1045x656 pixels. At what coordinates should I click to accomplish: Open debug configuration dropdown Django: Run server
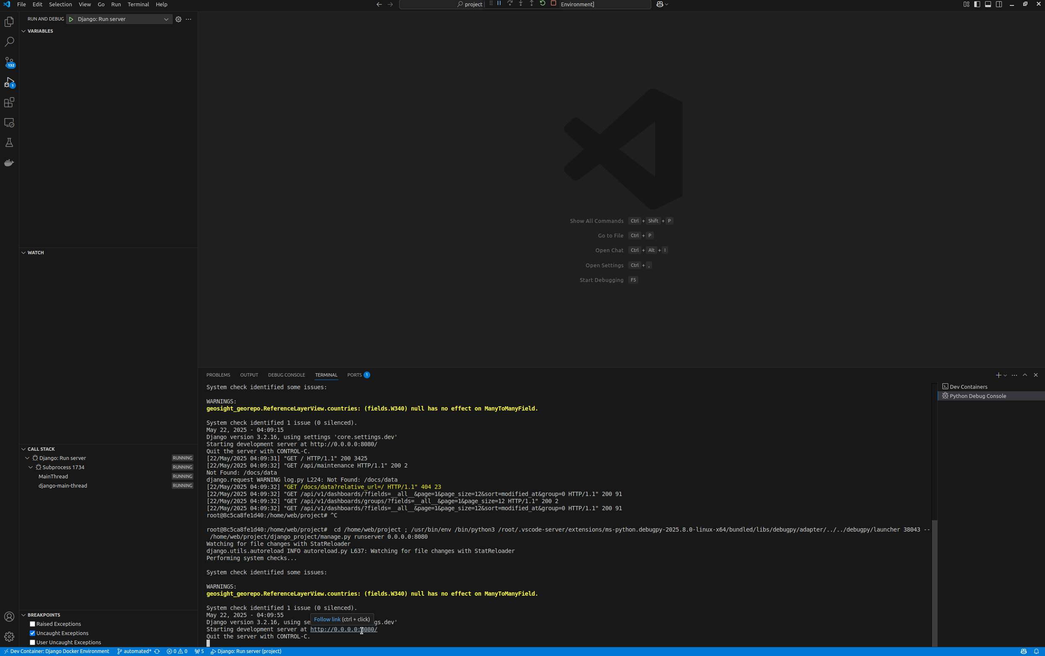click(119, 19)
